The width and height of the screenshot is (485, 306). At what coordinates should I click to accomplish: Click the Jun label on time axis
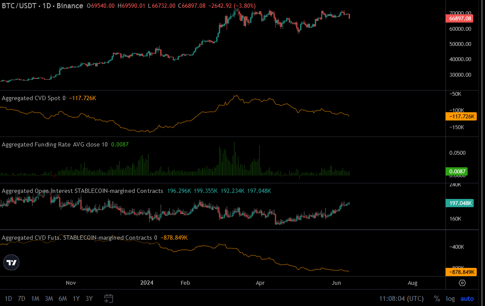point(336,283)
